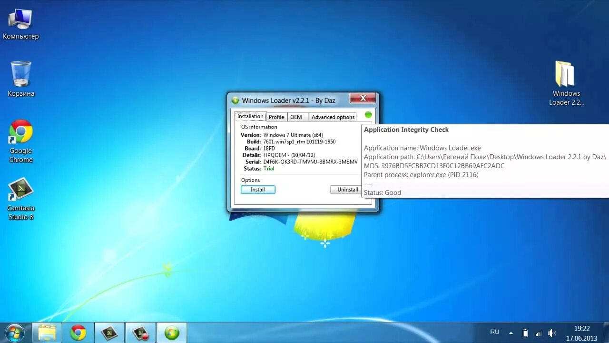Viewport: 609px width, 343px height.
Task: Open Windows Explorer from the taskbar
Action: coord(47,333)
